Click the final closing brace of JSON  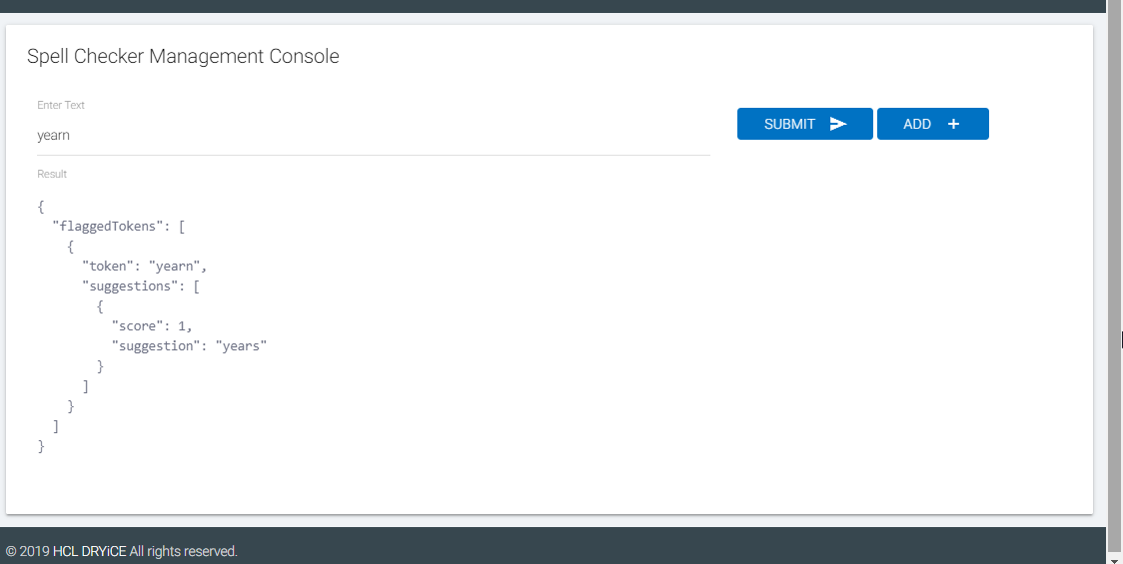(41, 446)
